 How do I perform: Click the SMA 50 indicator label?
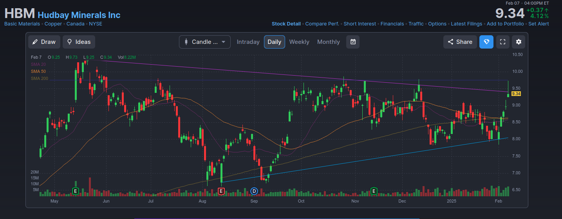pos(38,72)
